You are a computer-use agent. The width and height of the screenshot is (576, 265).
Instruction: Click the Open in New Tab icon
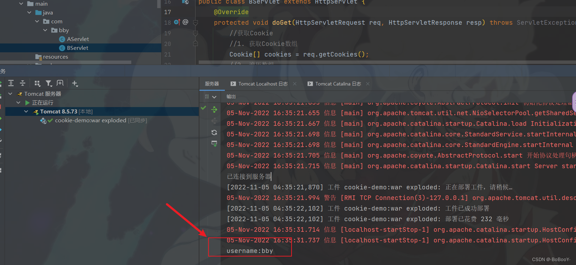click(x=60, y=83)
